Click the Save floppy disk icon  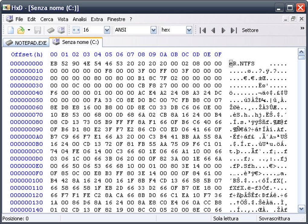[37, 30]
